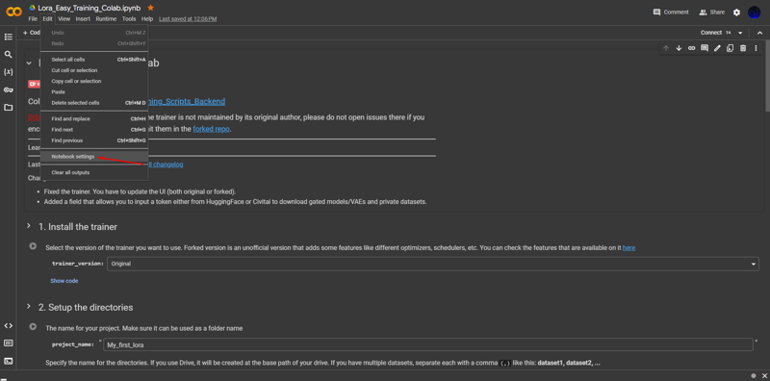Open the secrets key sidebar icon
The height and width of the screenshot is (381, 770).
(x=9, y=89)
